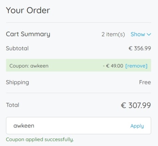The width and height of the screenshot is (158, 146).
Task: Click the subtotal amount € 356.99
Action: (140, 48)
